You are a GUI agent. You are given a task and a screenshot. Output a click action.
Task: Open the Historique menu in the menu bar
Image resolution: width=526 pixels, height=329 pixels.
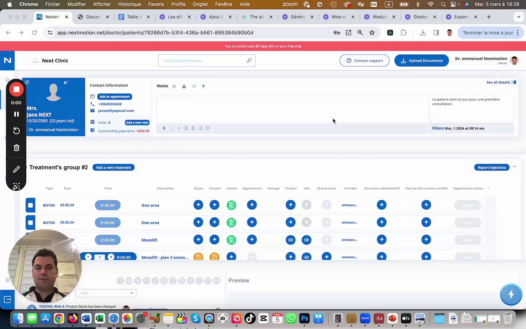129,5
